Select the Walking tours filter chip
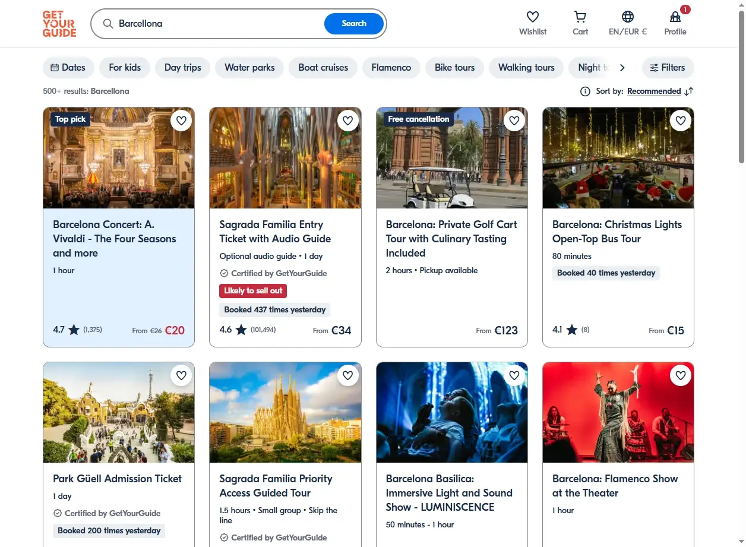The height and width of the screenshot is (547, 746). click(526, 68)
